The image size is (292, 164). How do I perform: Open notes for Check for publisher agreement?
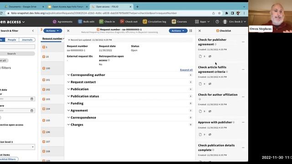(x=200, y=56)
